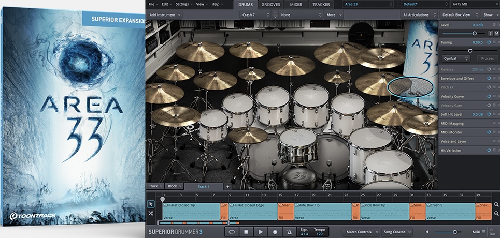Open the Crash 7 instrument dropdown

[x=255, y=14]
